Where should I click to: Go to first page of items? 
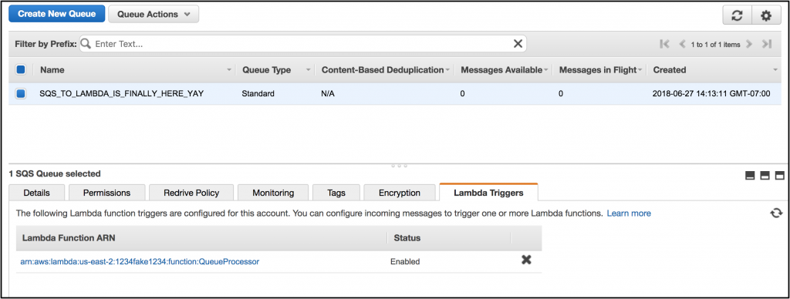pyautogui.click(x=664, y=44)
